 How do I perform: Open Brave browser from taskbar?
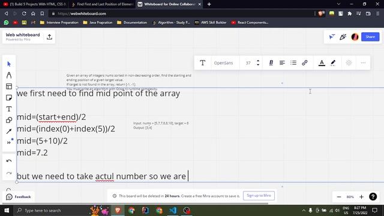(118, 211)
